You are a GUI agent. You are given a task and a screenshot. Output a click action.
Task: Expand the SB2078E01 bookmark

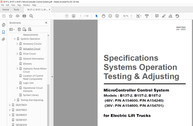point(10,105)
